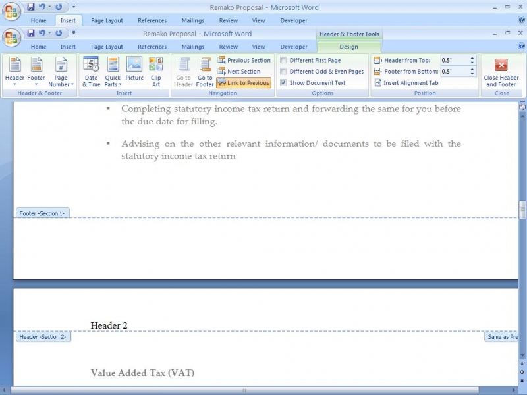This screenshot has height=395, width=527.
Task: Insert Clip Art from the ribbon
Action: click(x=155, y=70)
